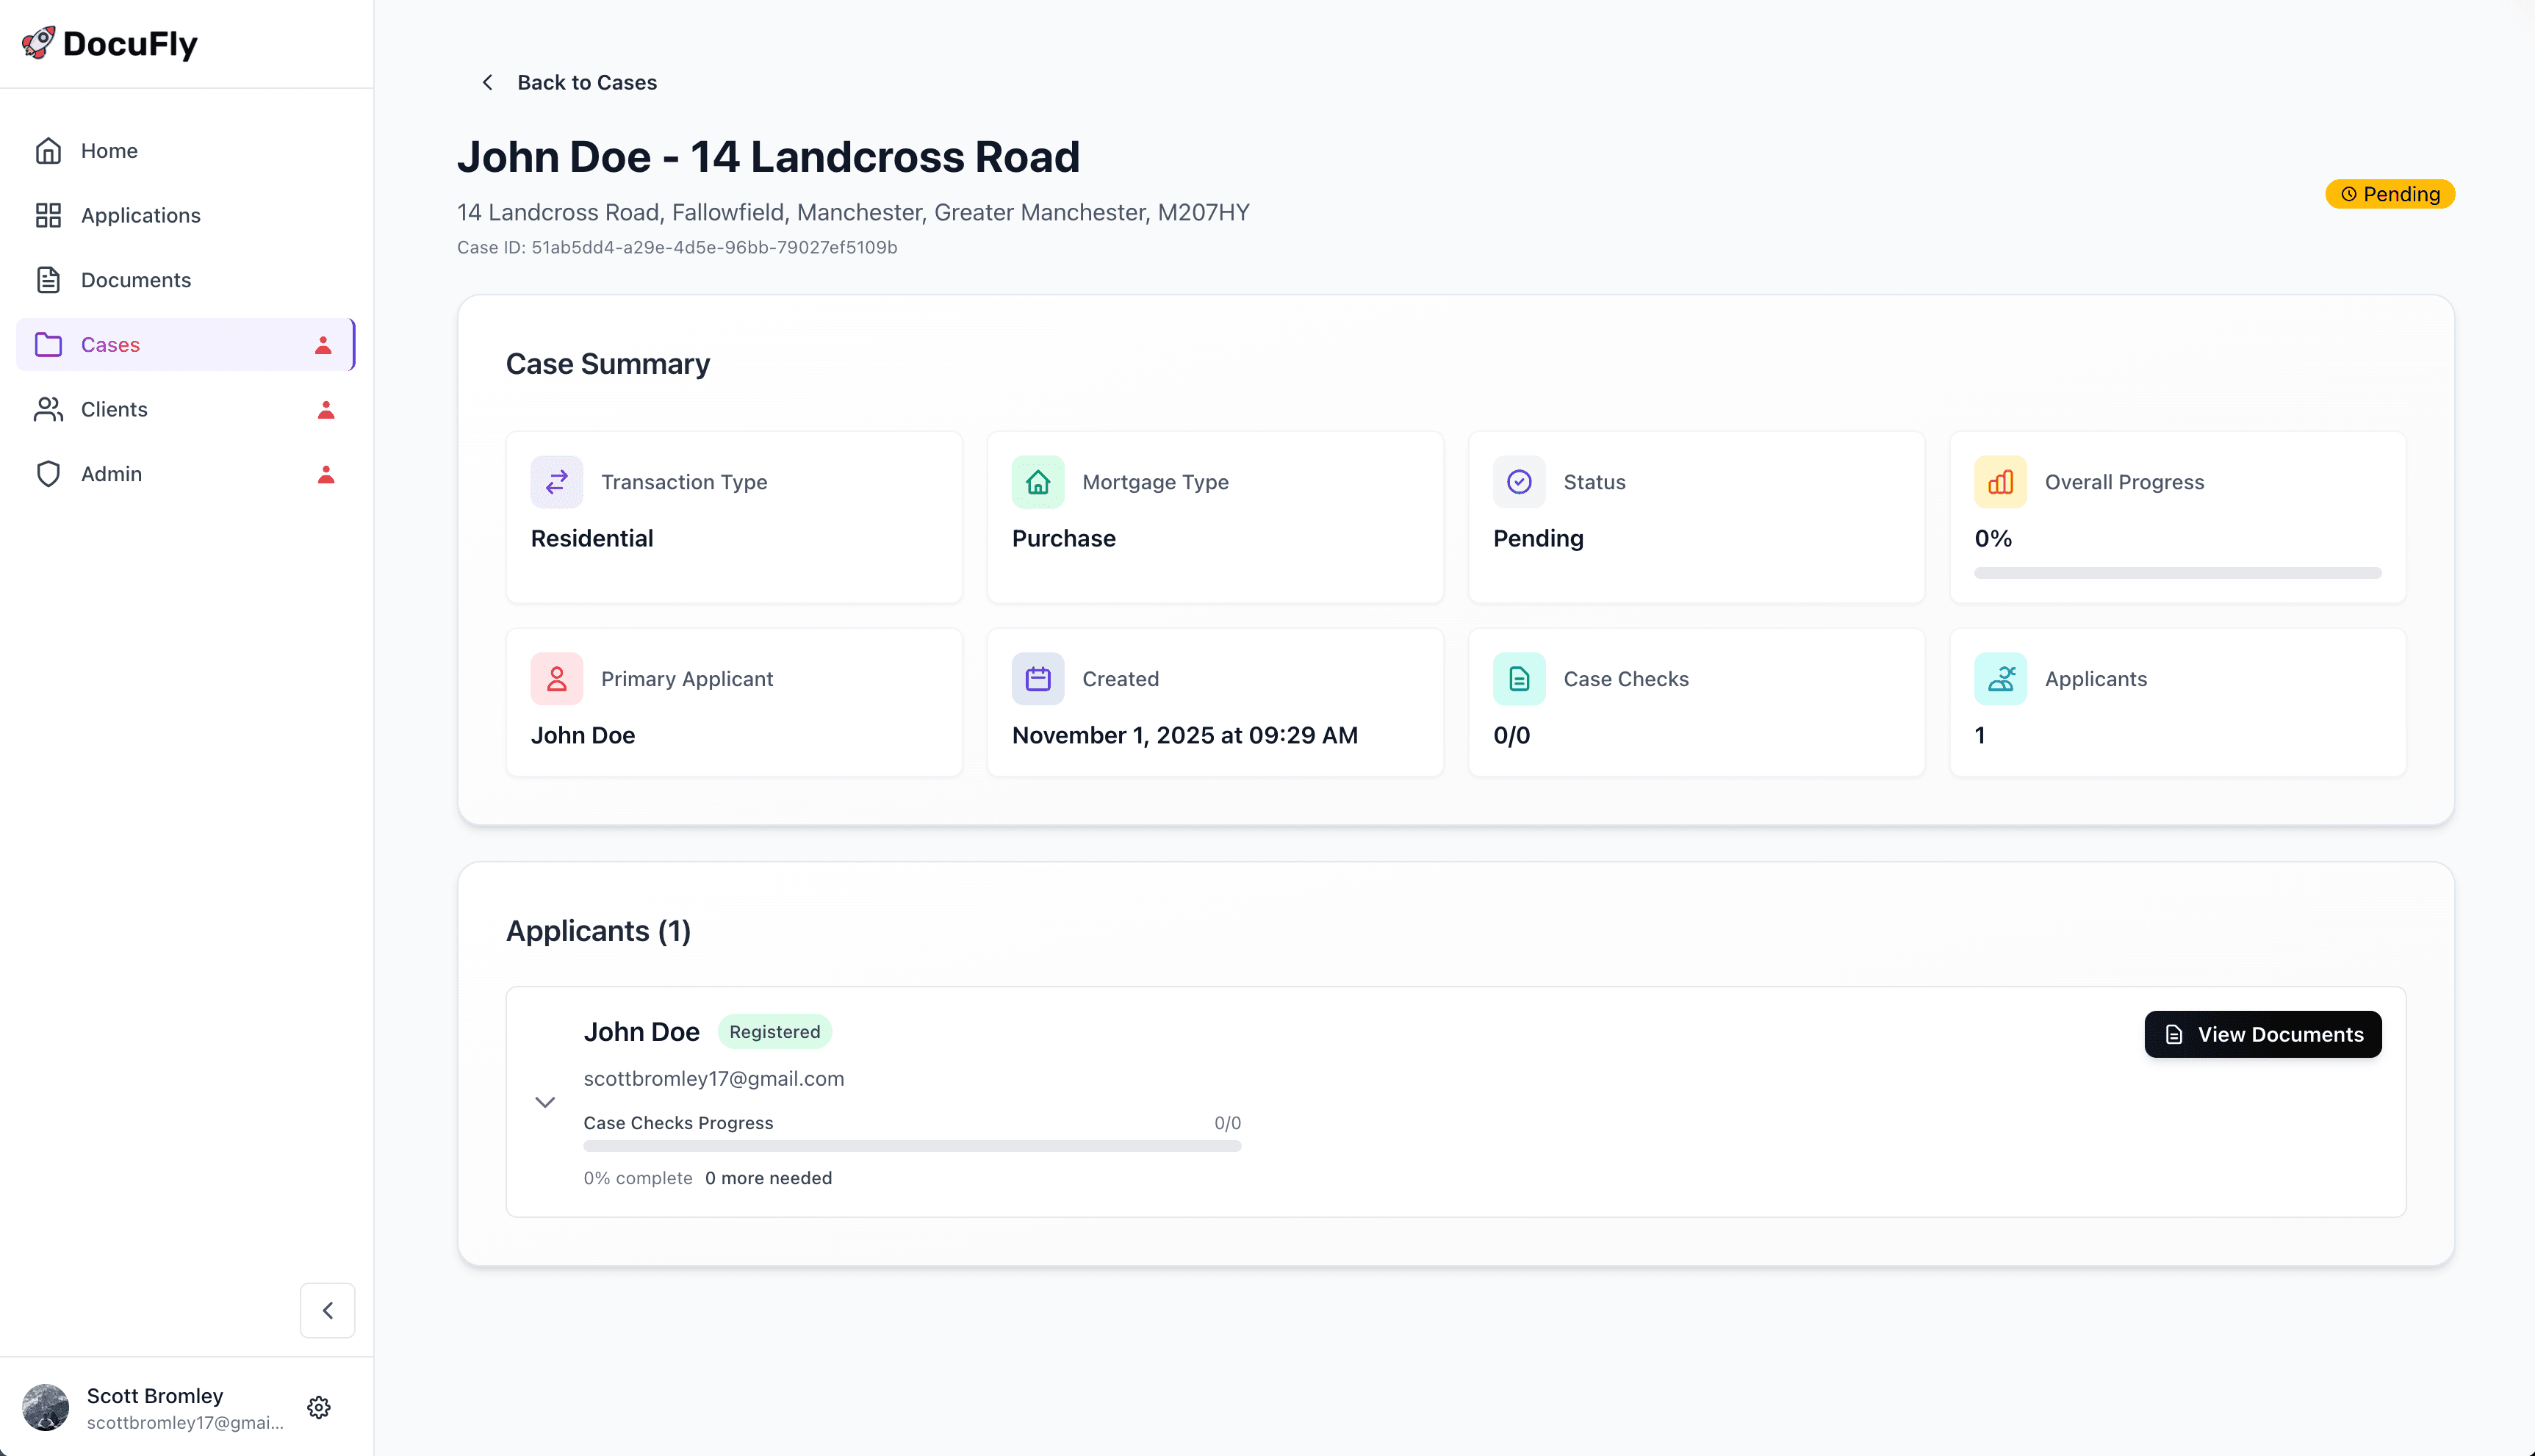Click the settings gear icon beside Scott Bromley
This screenshot has height=1456, width=2535.
[319, 1407]
